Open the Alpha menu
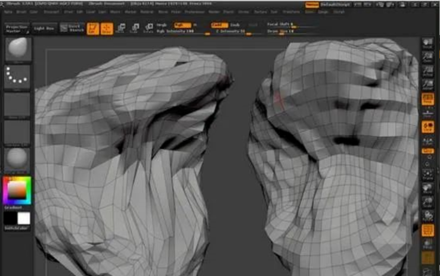Screen dimensions: 440x276 pyautogui.click(x=8, y=12)
